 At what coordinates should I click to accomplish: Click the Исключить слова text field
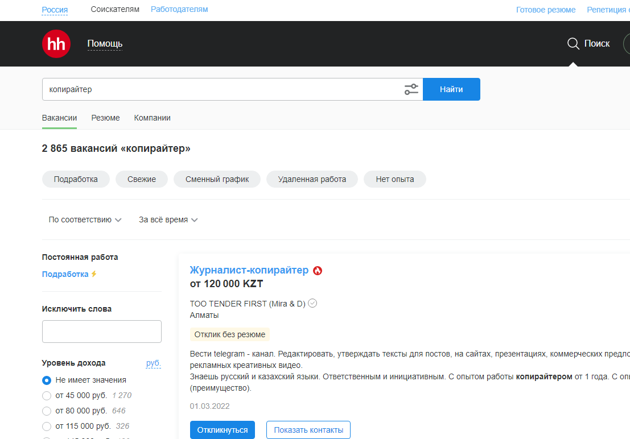click(102, 332)
